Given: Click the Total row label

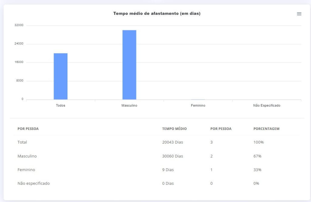Looking at the screenshot, I should pyautogui.click(x=22, y=142).
